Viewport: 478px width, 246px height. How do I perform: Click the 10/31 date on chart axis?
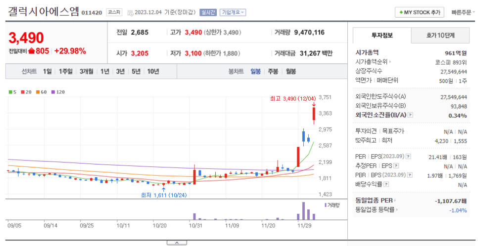196,226
